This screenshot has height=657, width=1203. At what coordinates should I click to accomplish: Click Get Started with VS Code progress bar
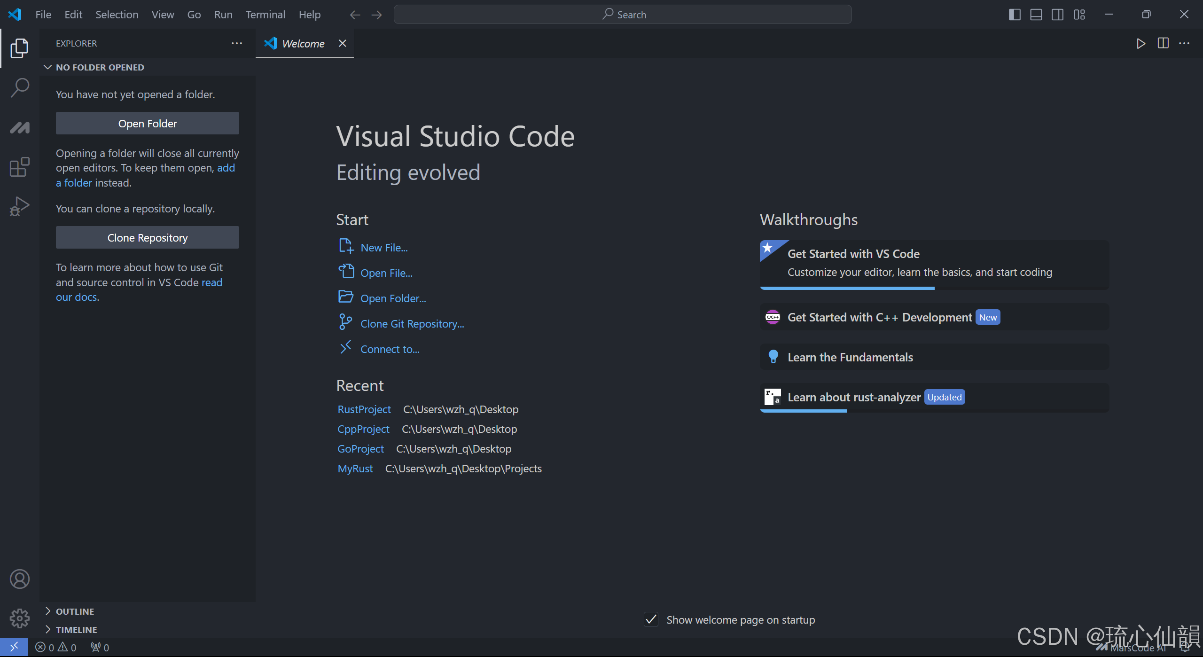click(847, 288)
